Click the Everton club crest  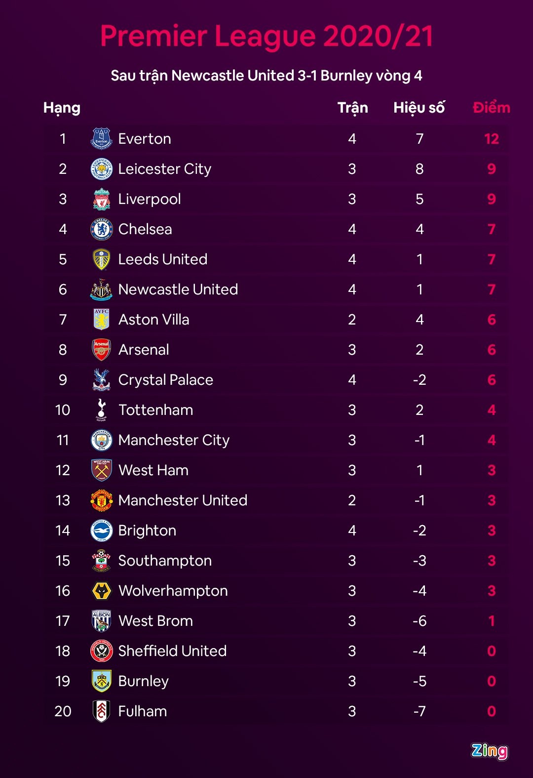click(101, 139)
